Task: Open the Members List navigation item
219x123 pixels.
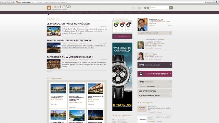Action: coord(105,13)
